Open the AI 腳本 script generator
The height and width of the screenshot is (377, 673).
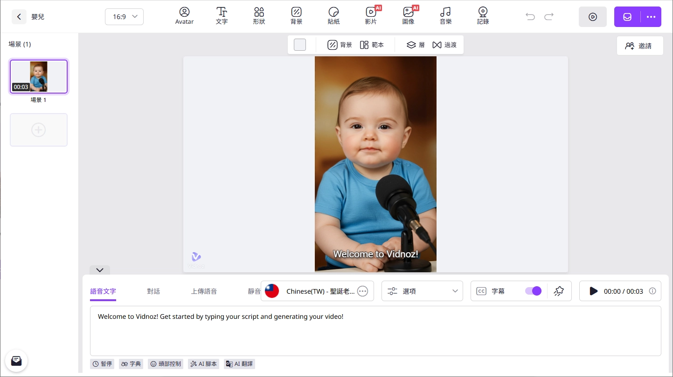point(203,364)
